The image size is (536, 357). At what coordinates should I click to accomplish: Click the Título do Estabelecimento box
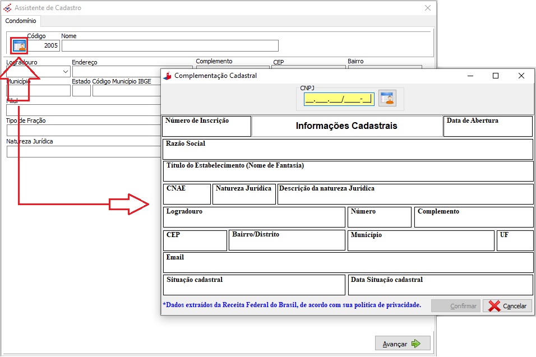[x=348, y=171]
